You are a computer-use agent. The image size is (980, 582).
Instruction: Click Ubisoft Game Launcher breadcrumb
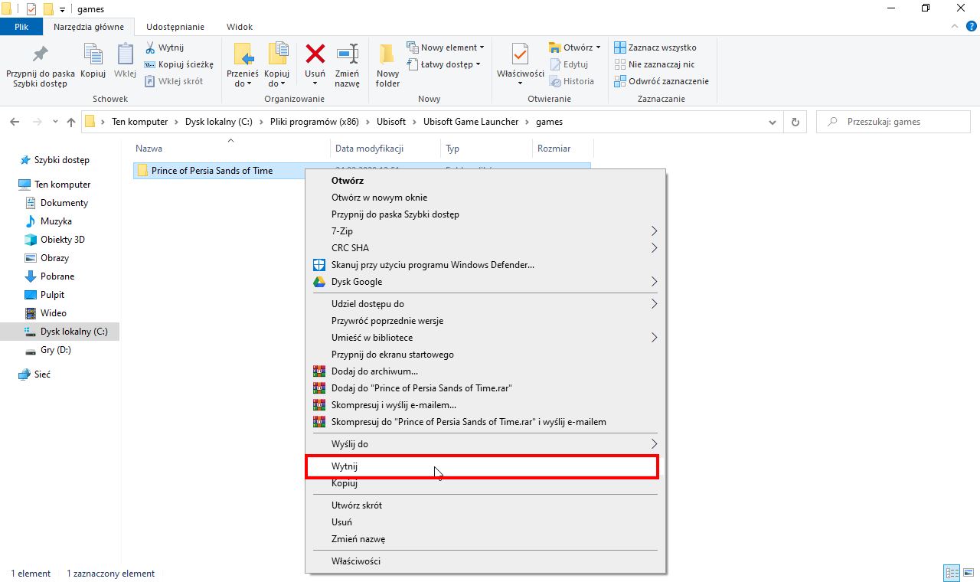point(471,122)
